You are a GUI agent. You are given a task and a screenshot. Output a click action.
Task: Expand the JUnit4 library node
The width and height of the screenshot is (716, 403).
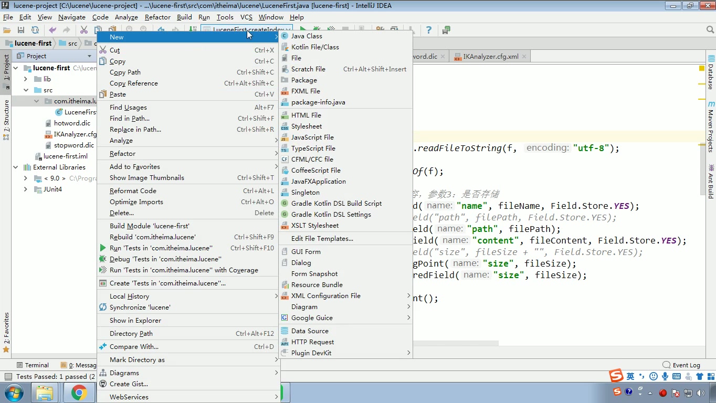pyautogui.click(x=26, y=189)
